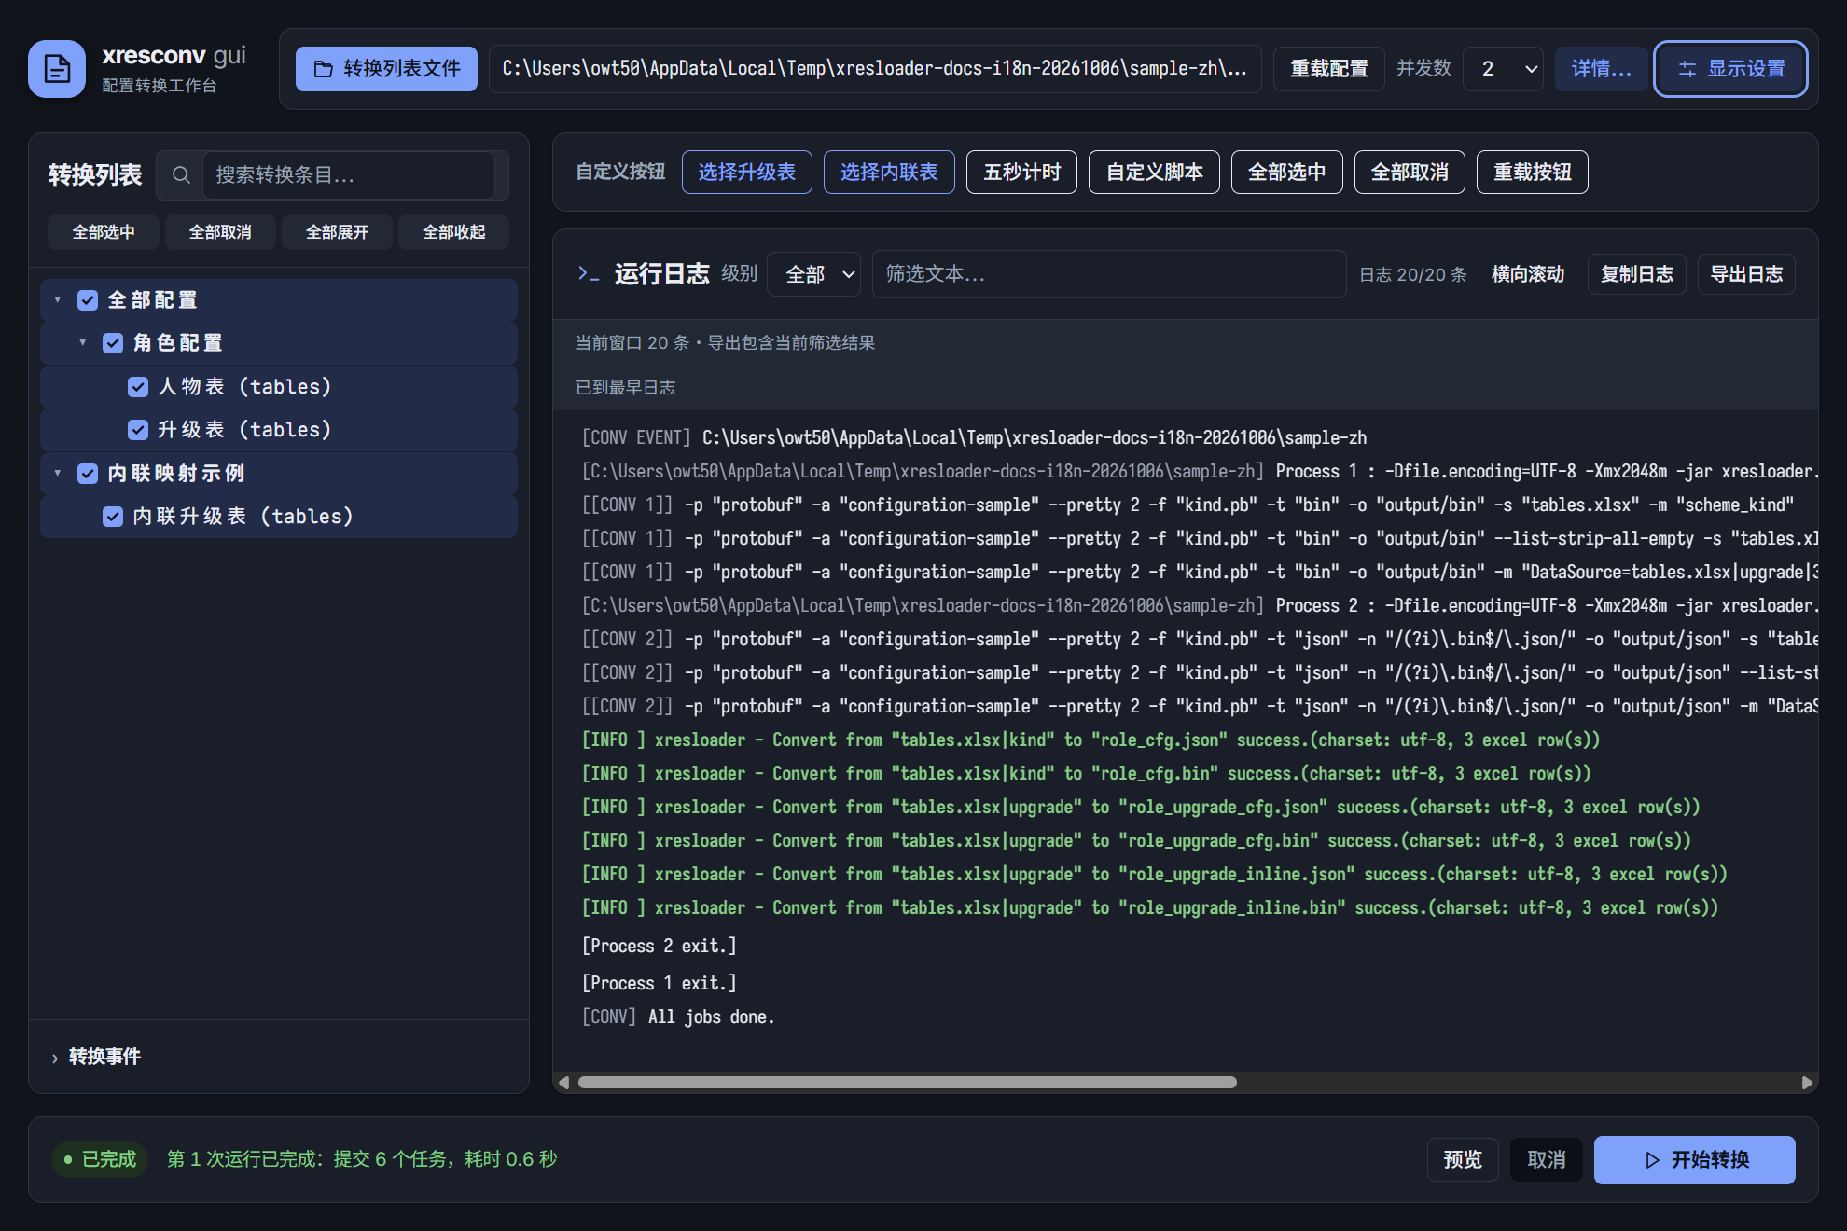Uncheck the 内联升级表 (tables) checkbox
This screenshot has height=1231, width=1847.
pyautogui.click(x=113, y=517)
